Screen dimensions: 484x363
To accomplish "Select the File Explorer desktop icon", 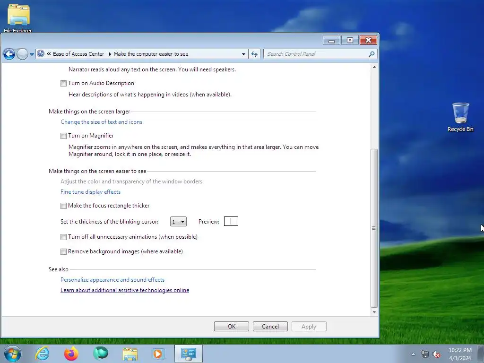I will coord(18,17).
